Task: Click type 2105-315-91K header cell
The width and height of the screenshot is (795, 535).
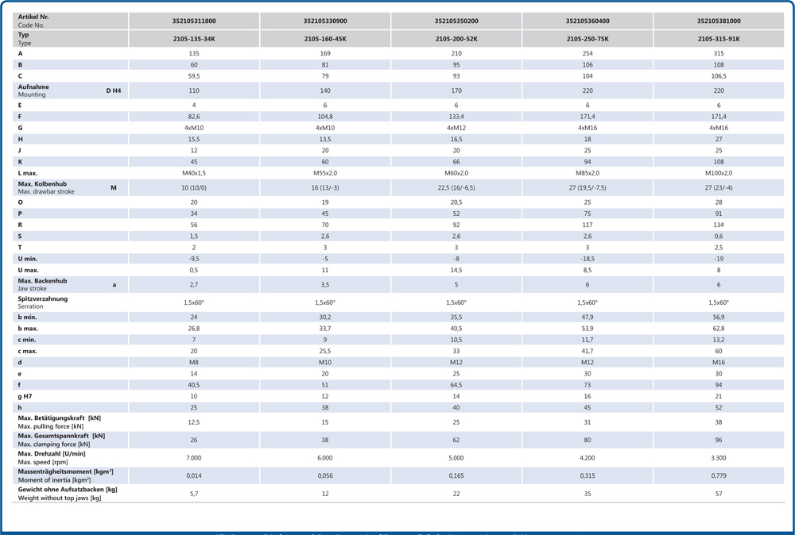Action: tap(719, 38)
